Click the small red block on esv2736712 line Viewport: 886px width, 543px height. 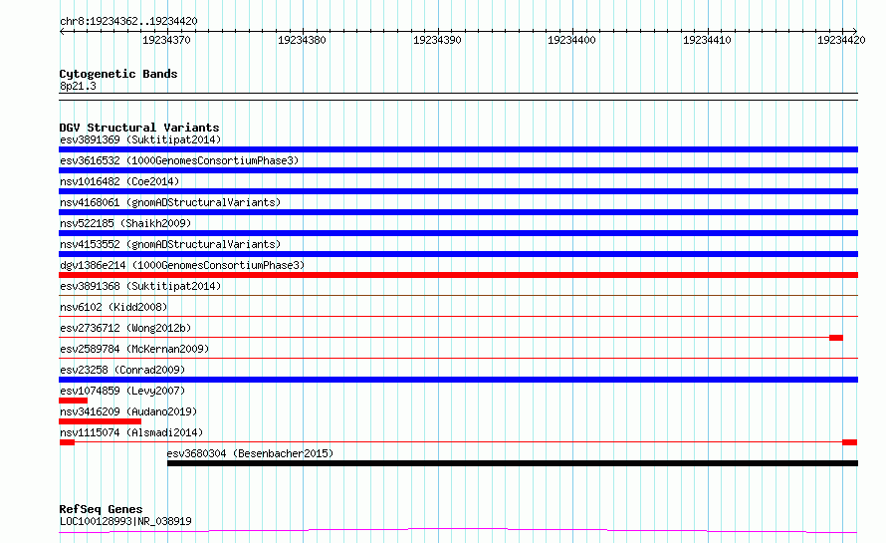pos(836,338)
